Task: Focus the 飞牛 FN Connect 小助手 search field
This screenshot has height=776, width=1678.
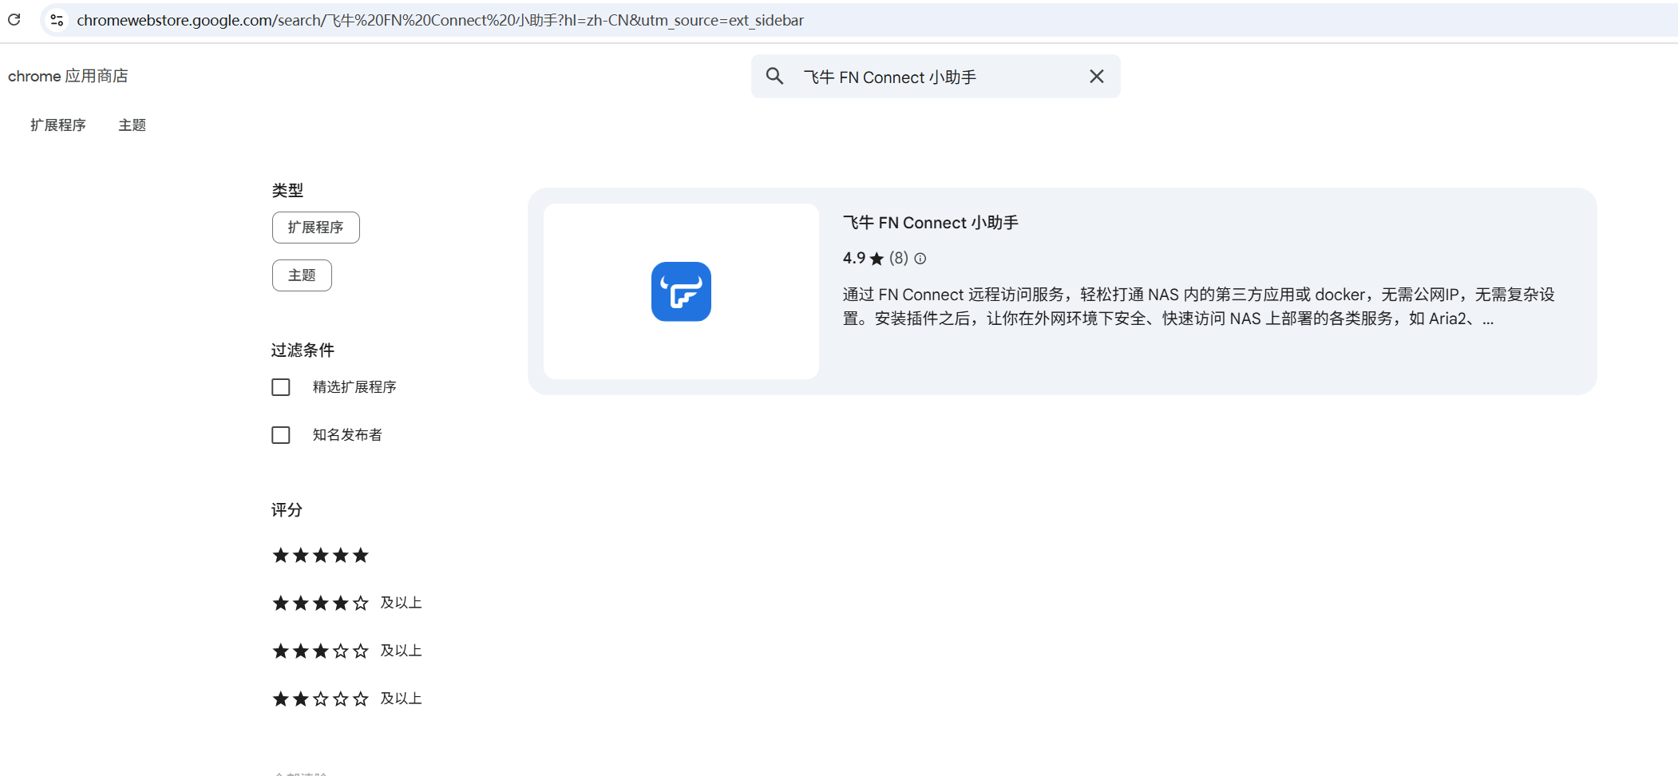Action: click(936, 77)
